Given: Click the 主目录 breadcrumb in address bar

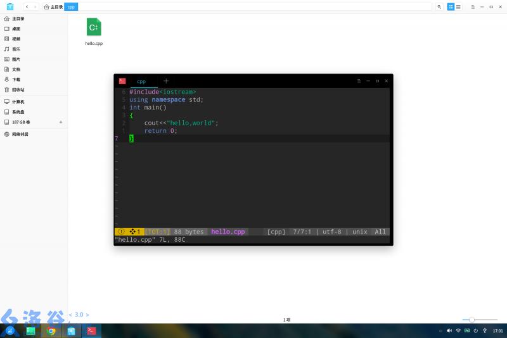Looking at the screenshot, I should coord(54,6).
